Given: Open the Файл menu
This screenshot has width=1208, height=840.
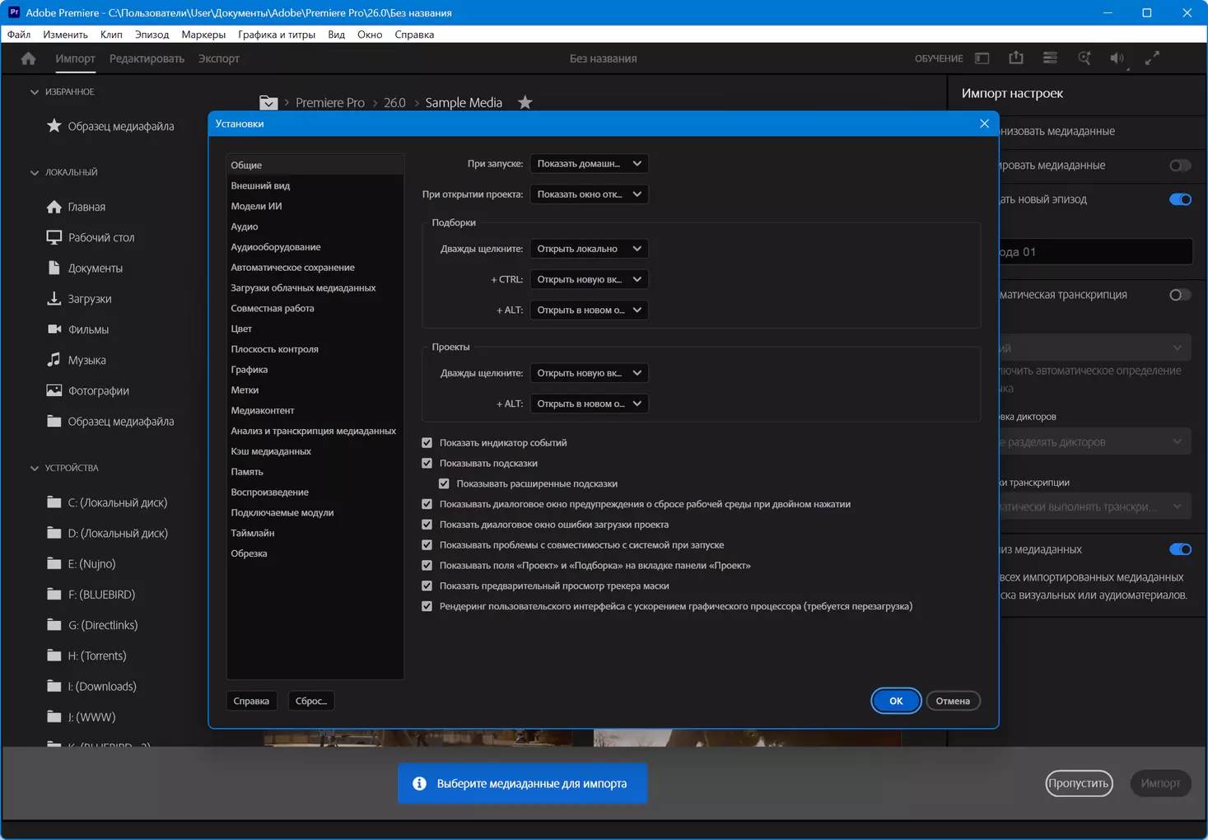Looking at the screenshot, I should tap(19, 35).
